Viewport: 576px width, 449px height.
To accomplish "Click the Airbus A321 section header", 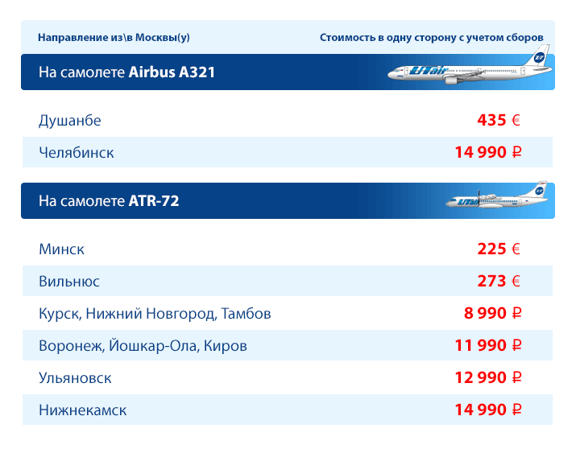I will 288,72.
